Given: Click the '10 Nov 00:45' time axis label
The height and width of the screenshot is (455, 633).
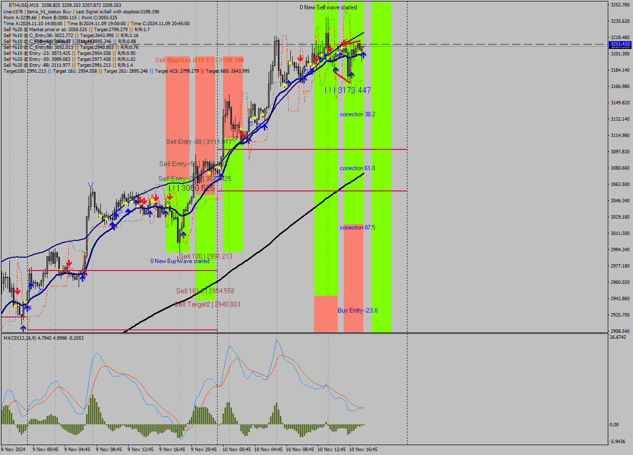Looking at the screenshot, I should pos(237,450).
